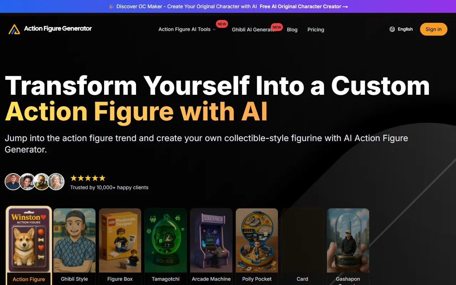Click the party popper icon in banner
The height and width of the screenshot is (285, 456).
(x=111, y=6)
